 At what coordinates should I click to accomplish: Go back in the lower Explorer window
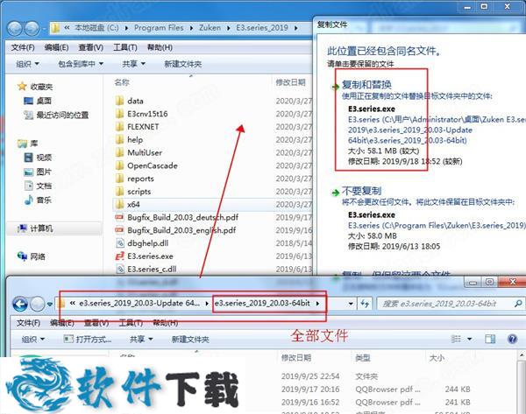tap(20, 304)
